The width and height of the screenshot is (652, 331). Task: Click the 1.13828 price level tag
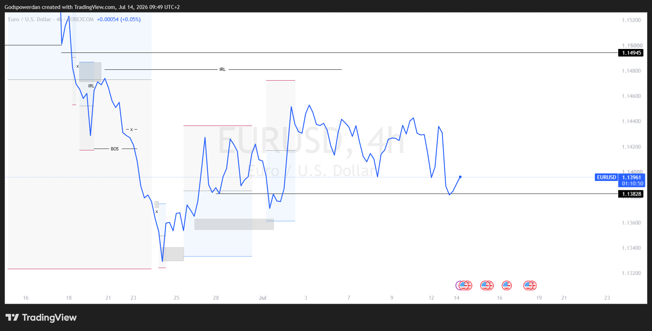tap(631, 194)
